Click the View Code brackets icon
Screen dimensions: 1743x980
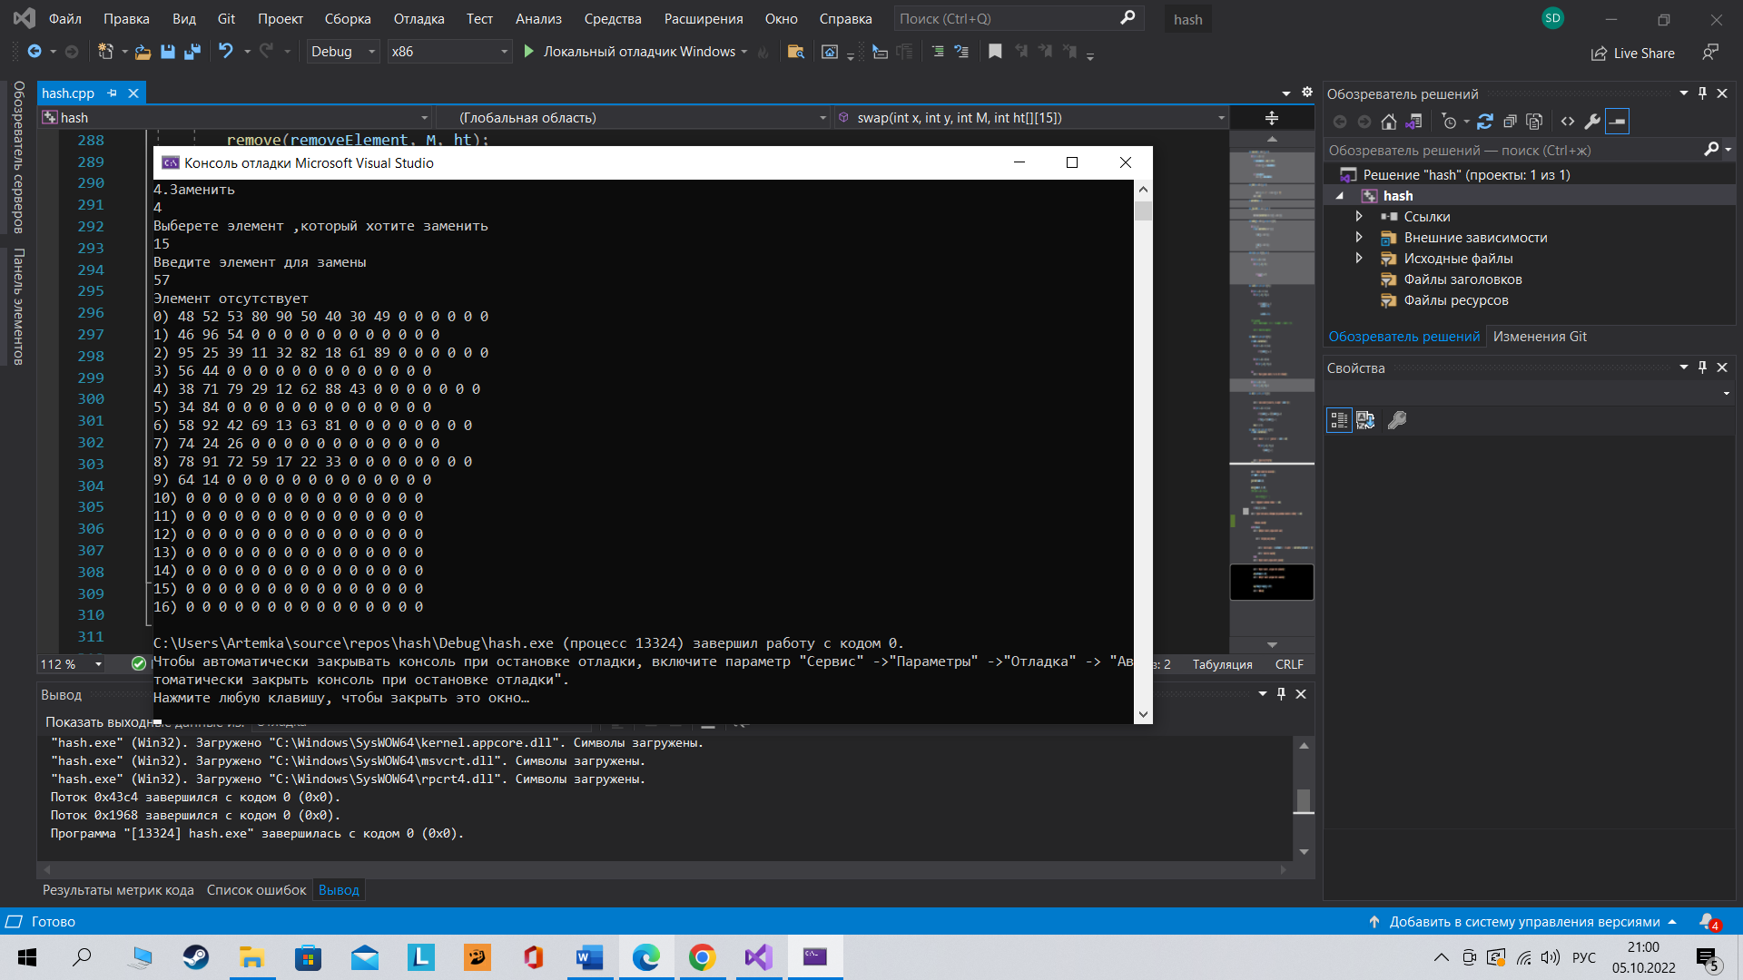(1568, 122)
